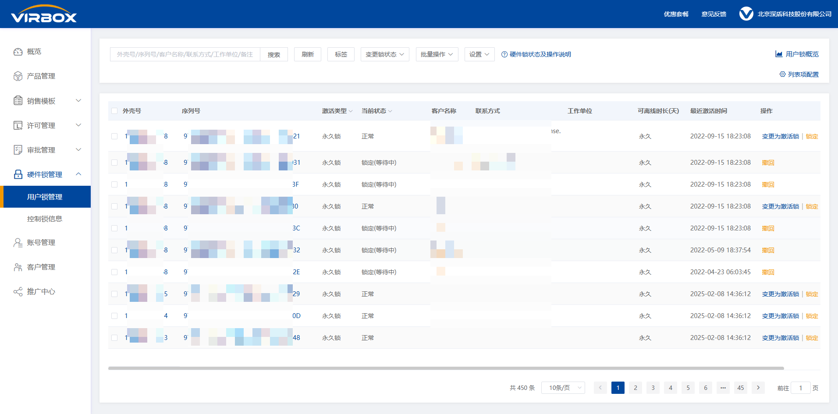Open the 优惠套餐 link
The width and height of the screenshot is (838, 414).
coord(676,14)
